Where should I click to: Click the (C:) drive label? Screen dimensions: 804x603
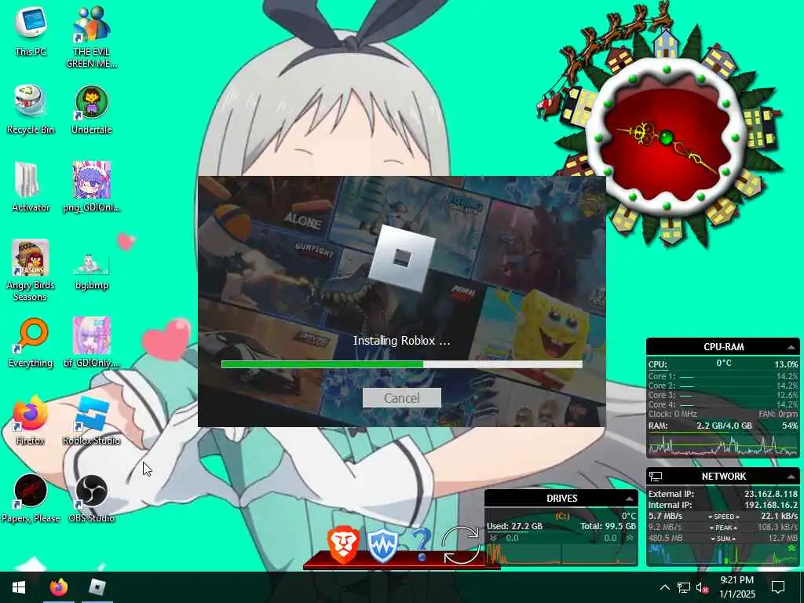click(562, 517)
